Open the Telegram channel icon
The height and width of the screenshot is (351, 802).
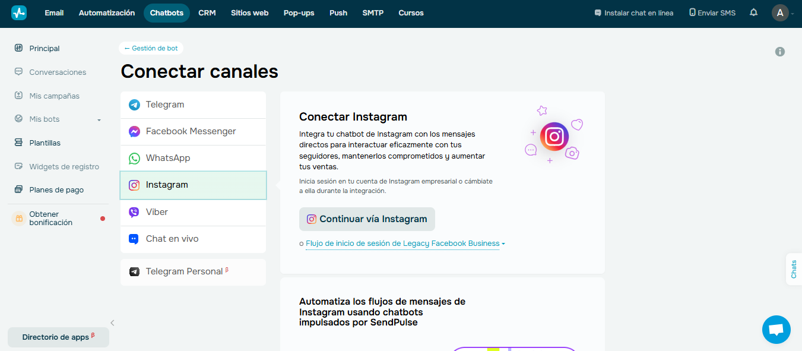coord(134,105)
